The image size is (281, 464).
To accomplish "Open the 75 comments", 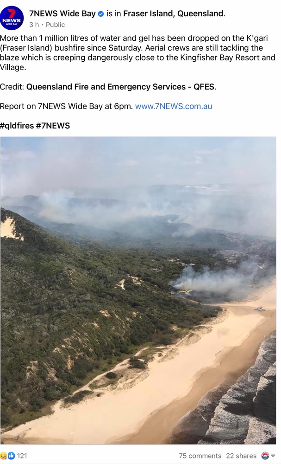I will pyautogui.click(x=200, y=456).
